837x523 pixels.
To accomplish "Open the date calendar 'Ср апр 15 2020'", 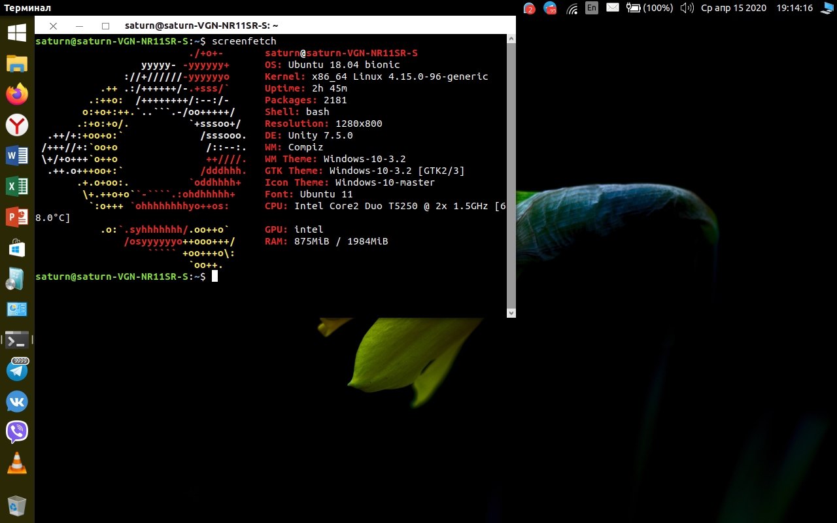I will [732, 8].
